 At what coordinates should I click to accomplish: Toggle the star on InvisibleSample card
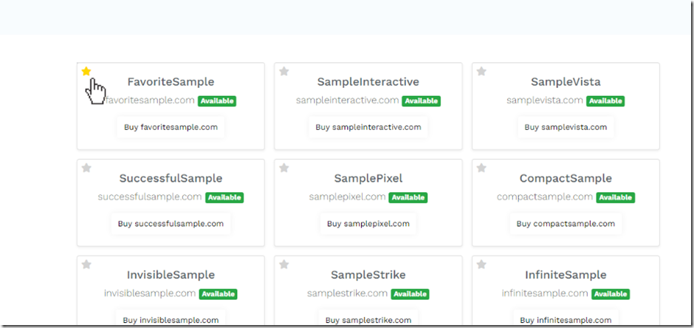click(86, 264)
